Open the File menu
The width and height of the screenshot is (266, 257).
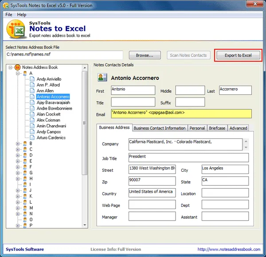point(9,15)
